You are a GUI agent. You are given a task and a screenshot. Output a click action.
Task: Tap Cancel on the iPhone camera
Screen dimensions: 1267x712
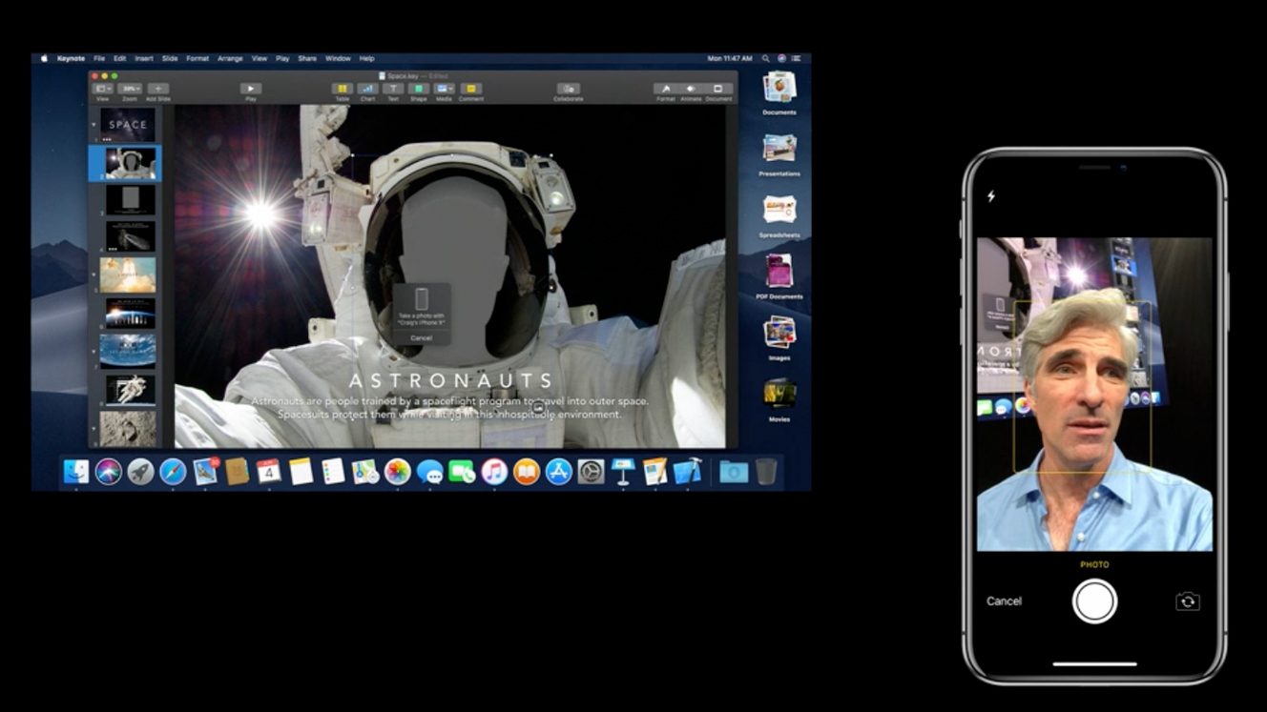pos(1004,601)
